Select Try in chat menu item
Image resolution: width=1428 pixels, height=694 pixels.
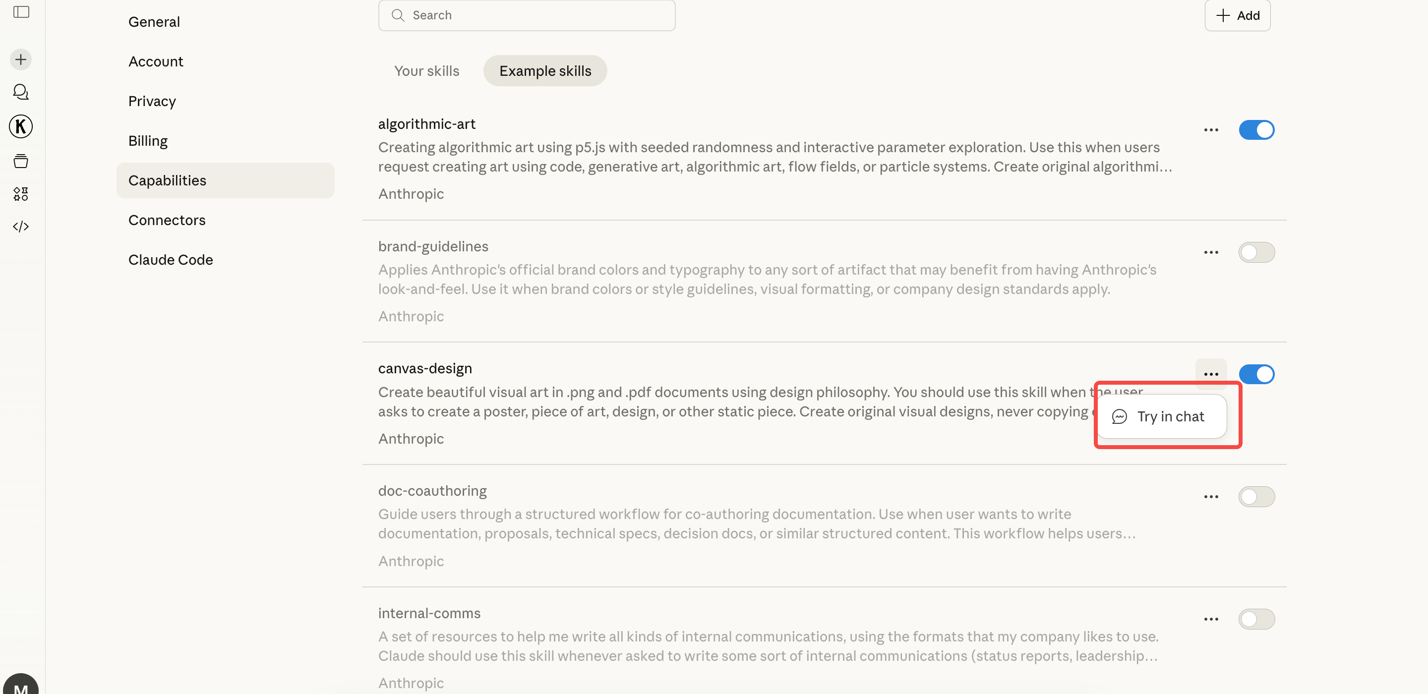tap(1162, 417)
